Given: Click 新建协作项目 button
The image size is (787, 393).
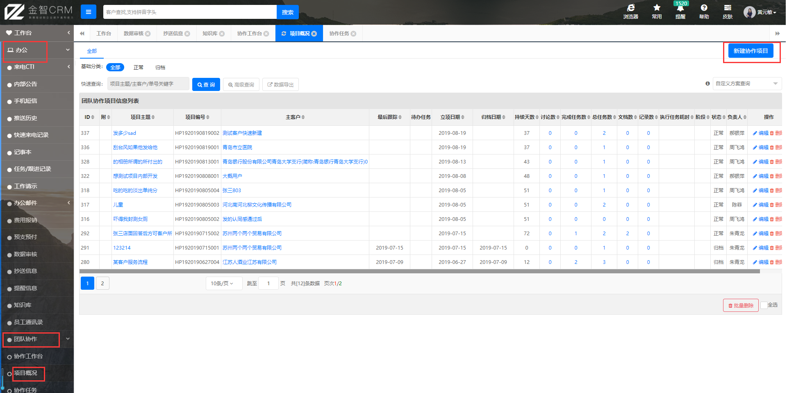Looking at the screenshot, I should point(751,51).
